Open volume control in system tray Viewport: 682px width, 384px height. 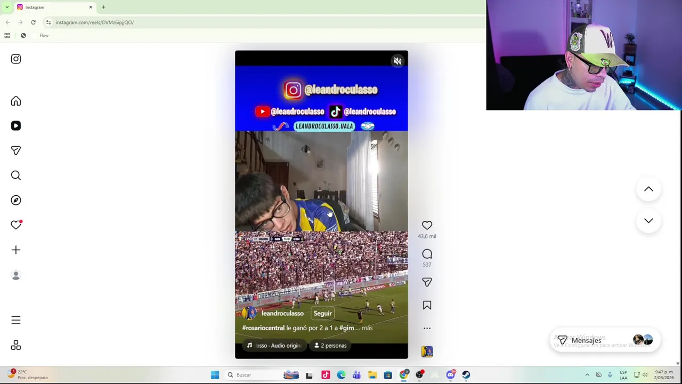pyautogui.click(x=645, y=375)
